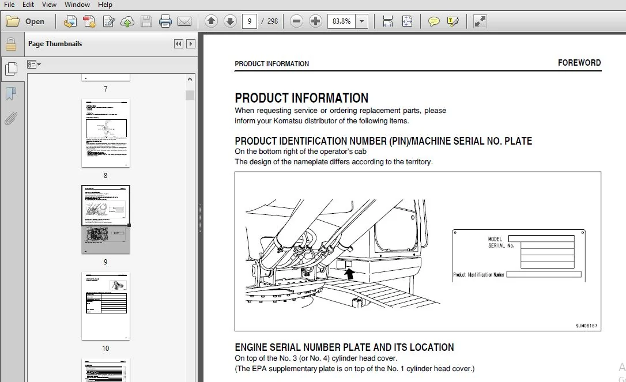Open the View menu
The image size is (626, 382).
click(x=49, y=5)
